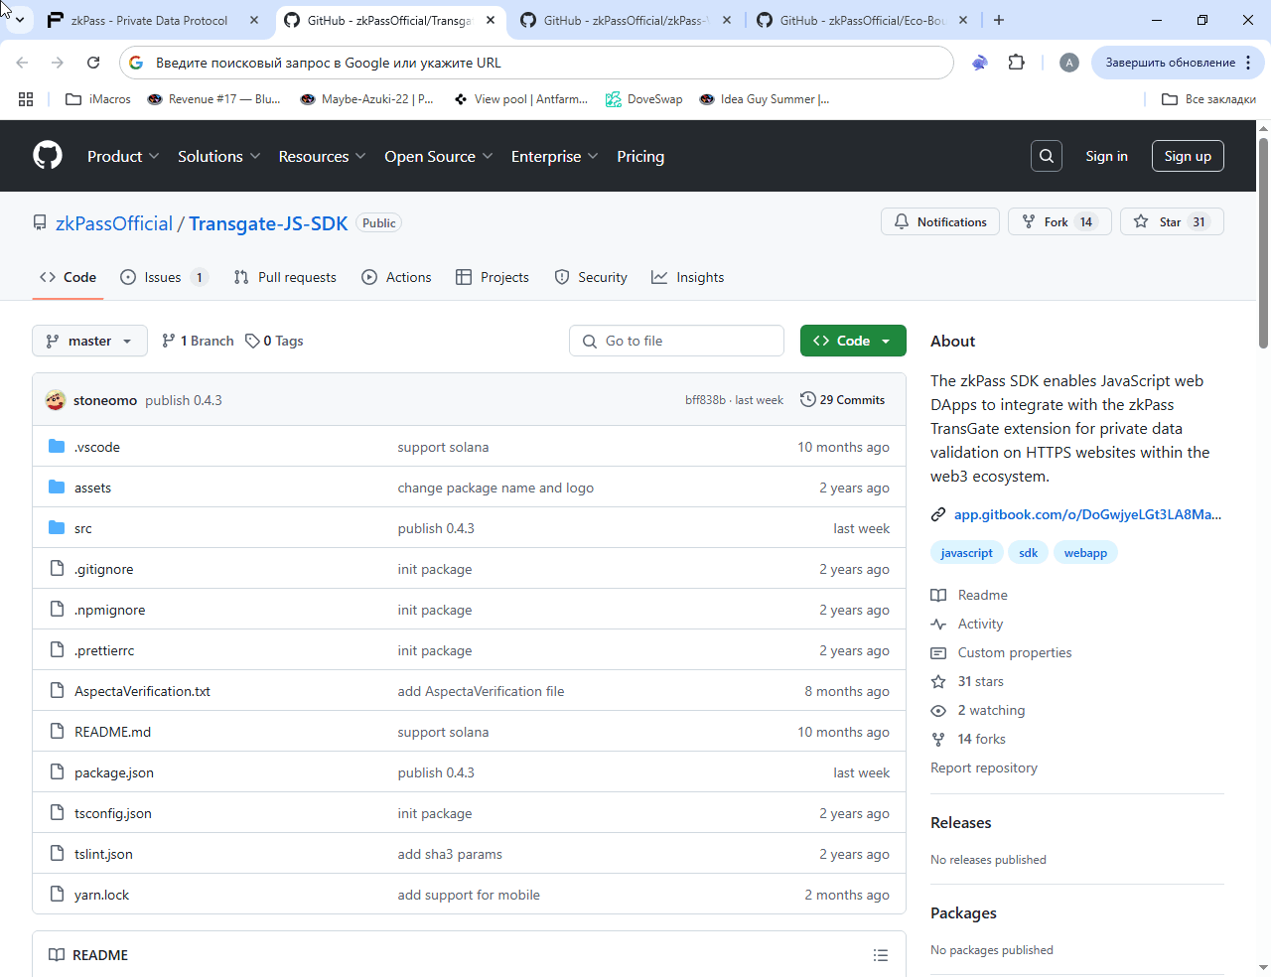Switch to the zkPassOfficial/zkPass browser tab
The width and height of the screenshot is (1271, 977).
pos(626,20)
